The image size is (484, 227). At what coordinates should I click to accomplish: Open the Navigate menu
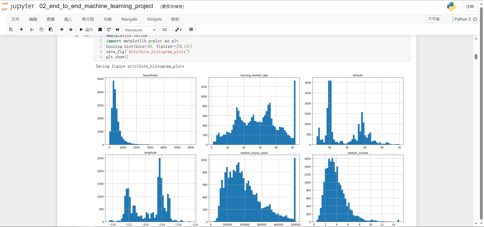(x=129, y=19)
